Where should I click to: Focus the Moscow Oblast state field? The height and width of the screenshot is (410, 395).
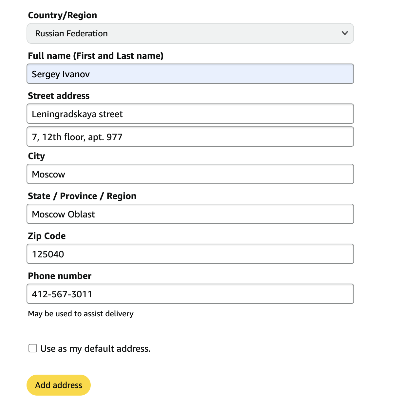[x=190, y=214]
